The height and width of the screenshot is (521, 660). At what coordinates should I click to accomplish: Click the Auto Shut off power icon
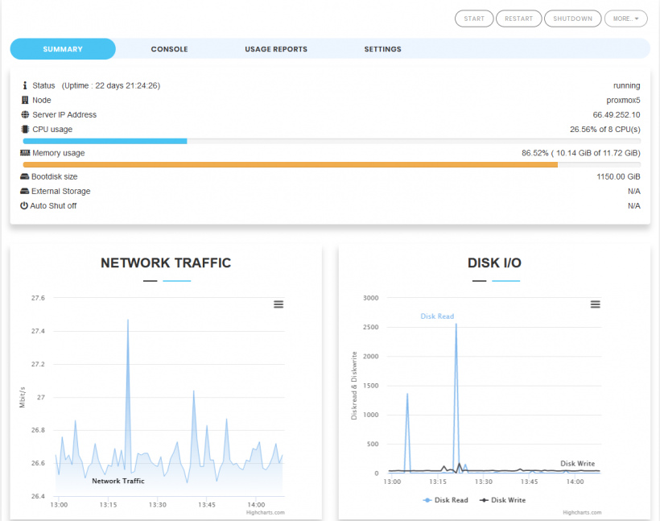(25, 205)
